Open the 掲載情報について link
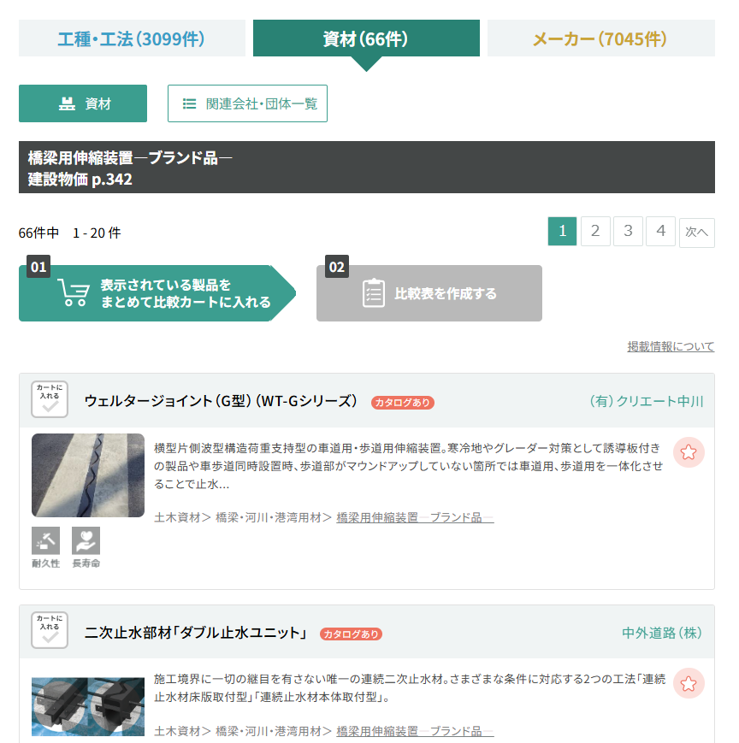 pos(671,346)
